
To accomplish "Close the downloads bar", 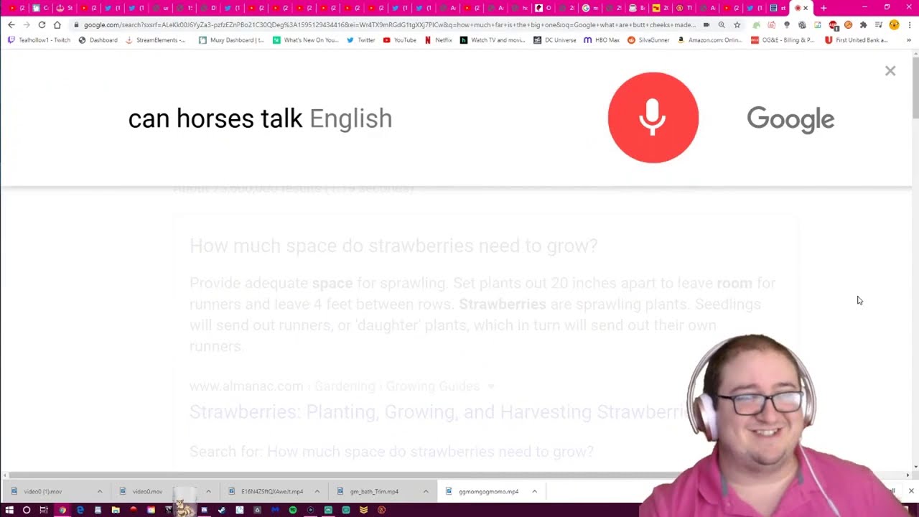I will coord(911,491).
